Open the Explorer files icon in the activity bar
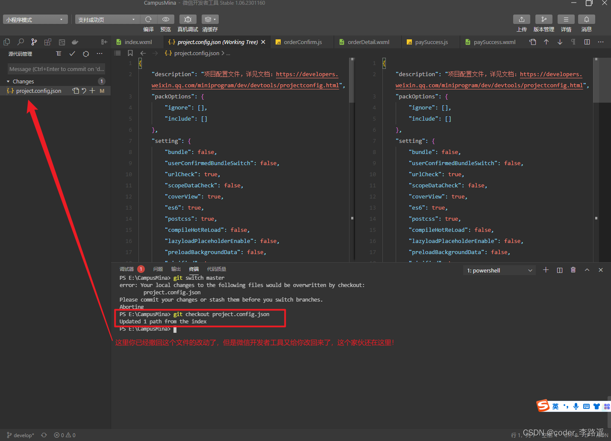 7,42
